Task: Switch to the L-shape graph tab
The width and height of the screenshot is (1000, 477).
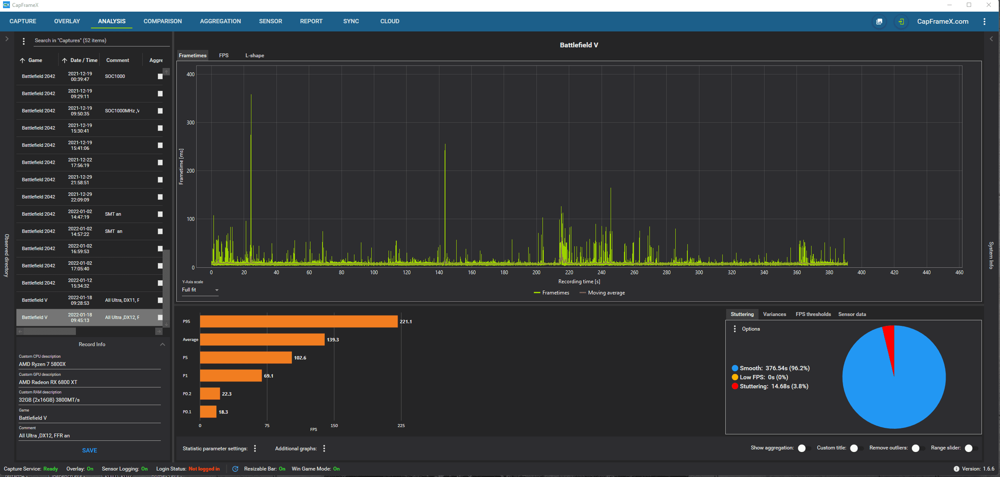Action: point(254,56)
